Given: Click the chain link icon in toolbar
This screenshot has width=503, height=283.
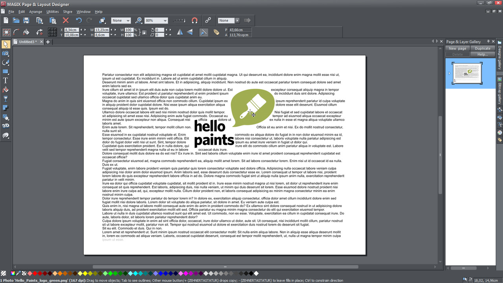Looking at the screenshot, I should (x=208, y=20).
